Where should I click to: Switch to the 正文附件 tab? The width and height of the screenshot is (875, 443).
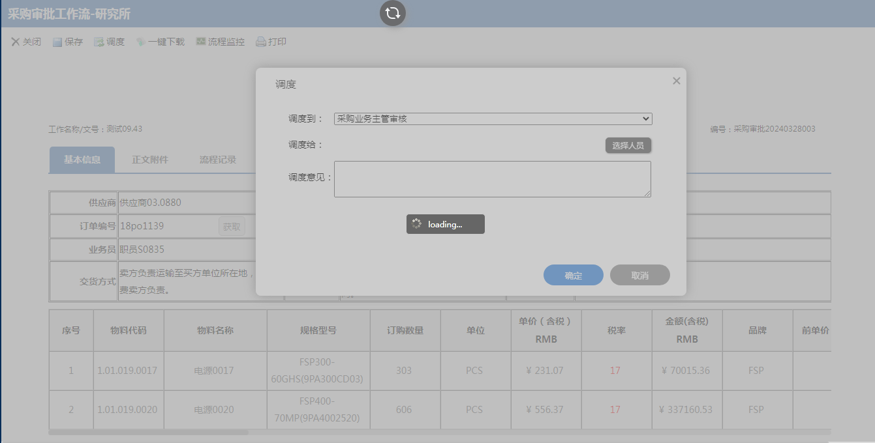[x=150, y=160]
